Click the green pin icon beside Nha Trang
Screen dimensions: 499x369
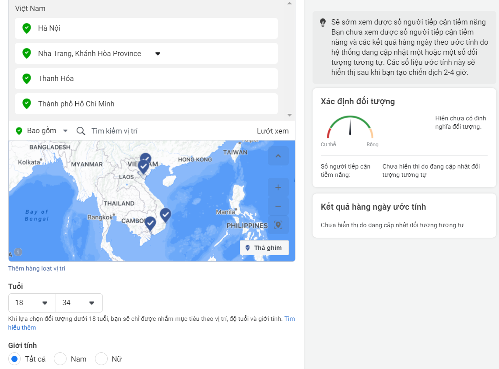pyautogui.click(x=27, y=53)
